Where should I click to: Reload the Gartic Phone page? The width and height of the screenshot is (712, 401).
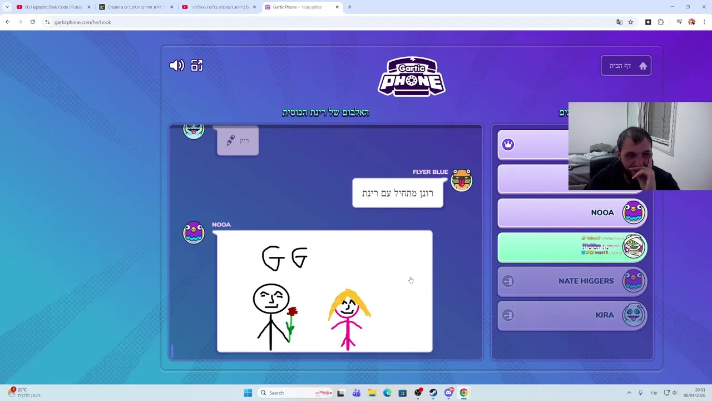33,22
